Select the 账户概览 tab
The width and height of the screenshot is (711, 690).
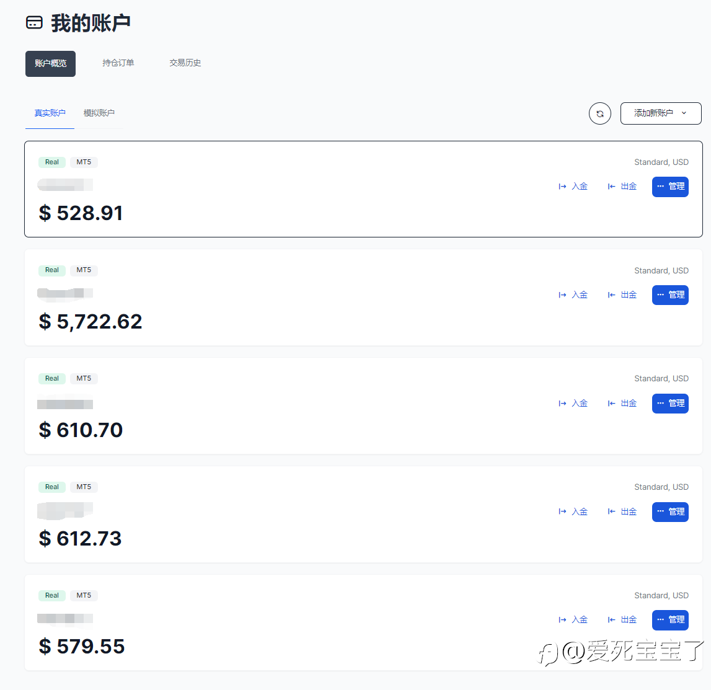click(50, 63)
